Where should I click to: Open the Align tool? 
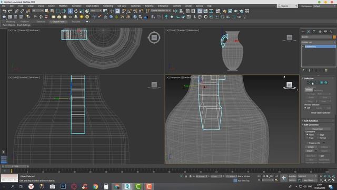(181, 11)
